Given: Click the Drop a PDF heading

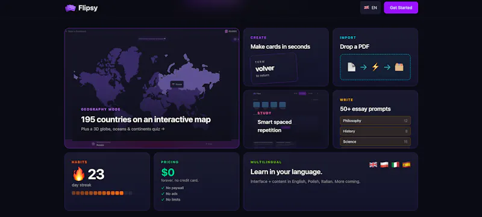Looking at the screenshot, I should pos(354,47).
